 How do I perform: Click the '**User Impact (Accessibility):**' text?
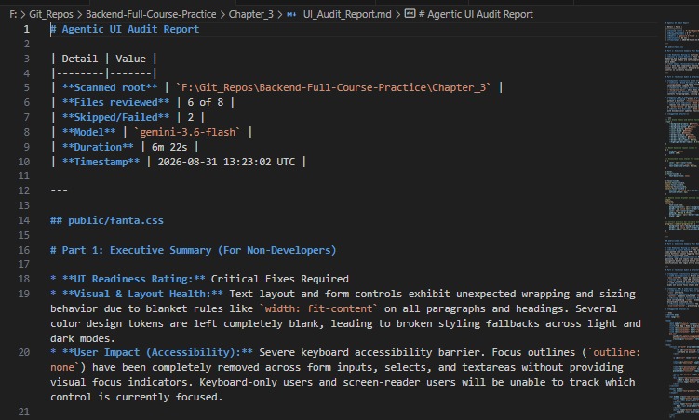pos(157,353)
